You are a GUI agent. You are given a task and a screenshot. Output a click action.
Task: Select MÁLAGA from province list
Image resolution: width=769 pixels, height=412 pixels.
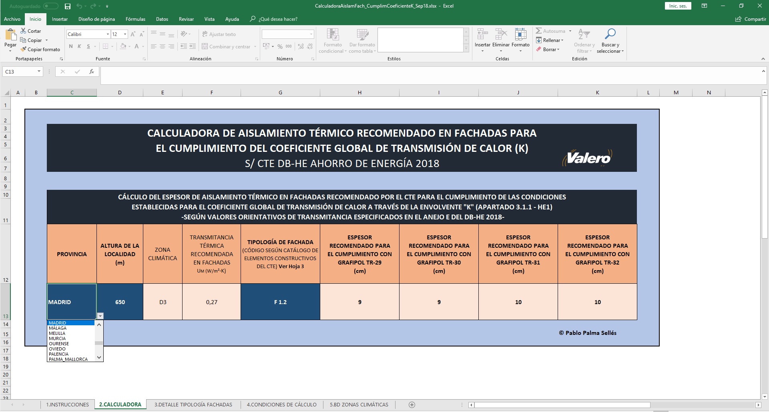coord(71,328)
